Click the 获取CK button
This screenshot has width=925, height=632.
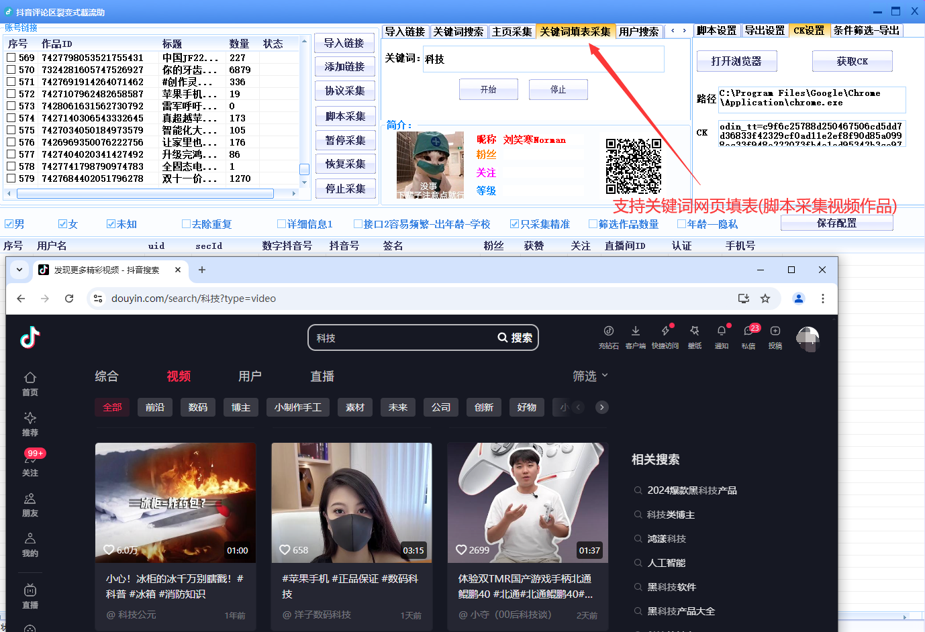pos(852,61)
